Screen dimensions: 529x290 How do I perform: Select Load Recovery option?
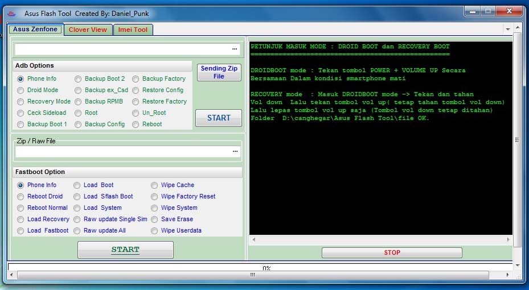coord(20,219)
